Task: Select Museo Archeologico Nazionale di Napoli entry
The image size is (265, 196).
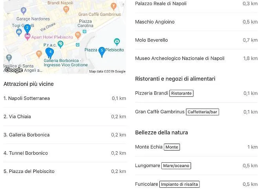Action: [180, 58]
